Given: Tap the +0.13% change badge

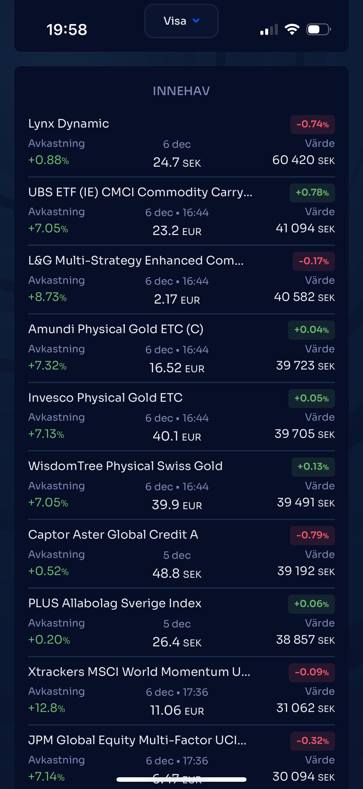Looking at the screenshot, I should 313,467.
